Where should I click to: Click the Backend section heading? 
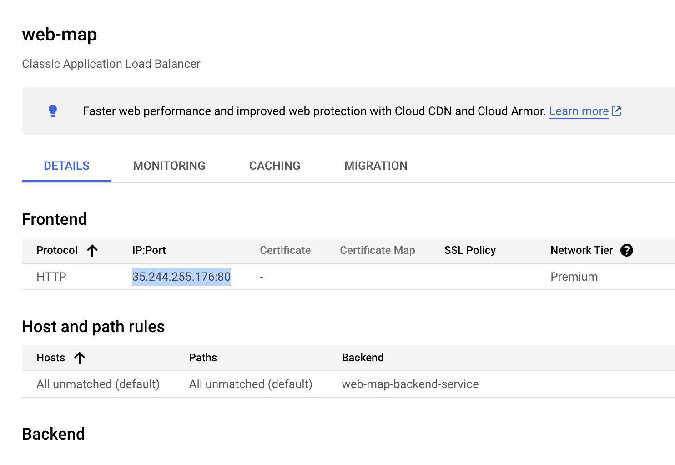pyautogui.click(x=53, y=434)
